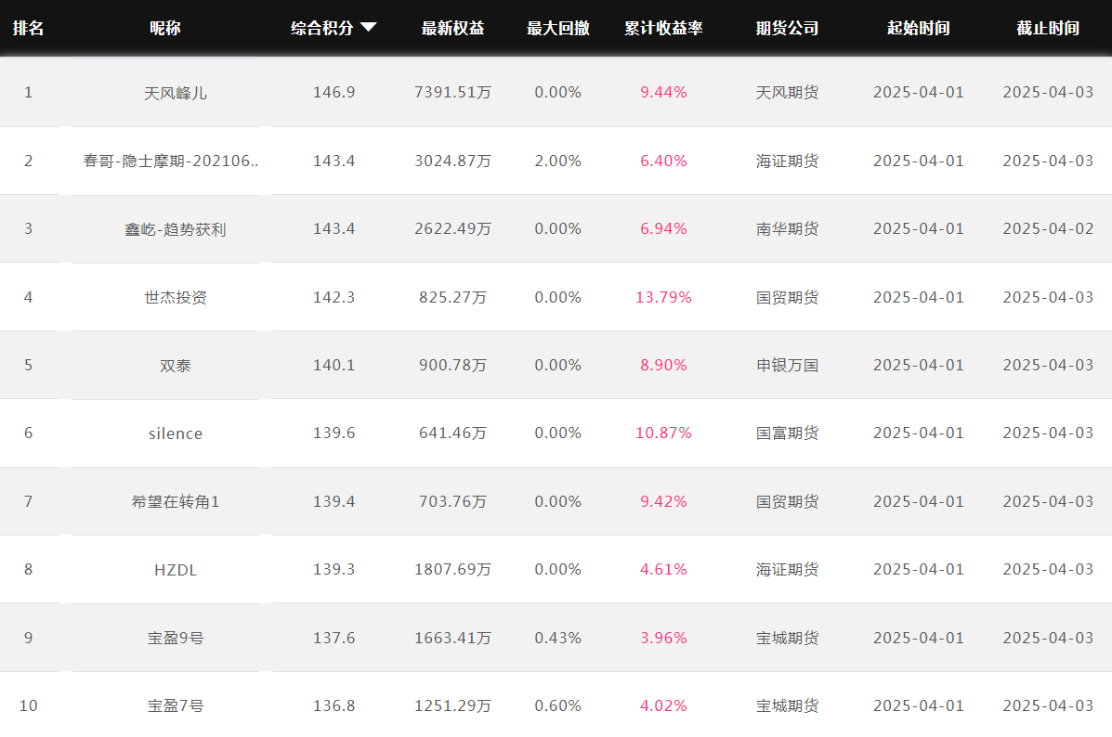Select company cell 国富期货
1112x737 pixels.
(x=787, y=433)
